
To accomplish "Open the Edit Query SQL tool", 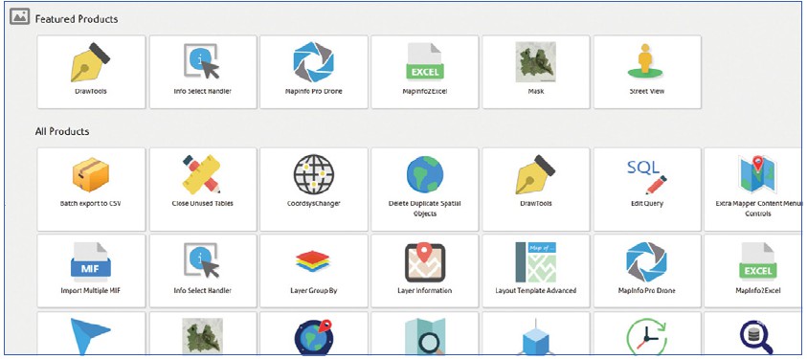I will [x=647, y=190].
